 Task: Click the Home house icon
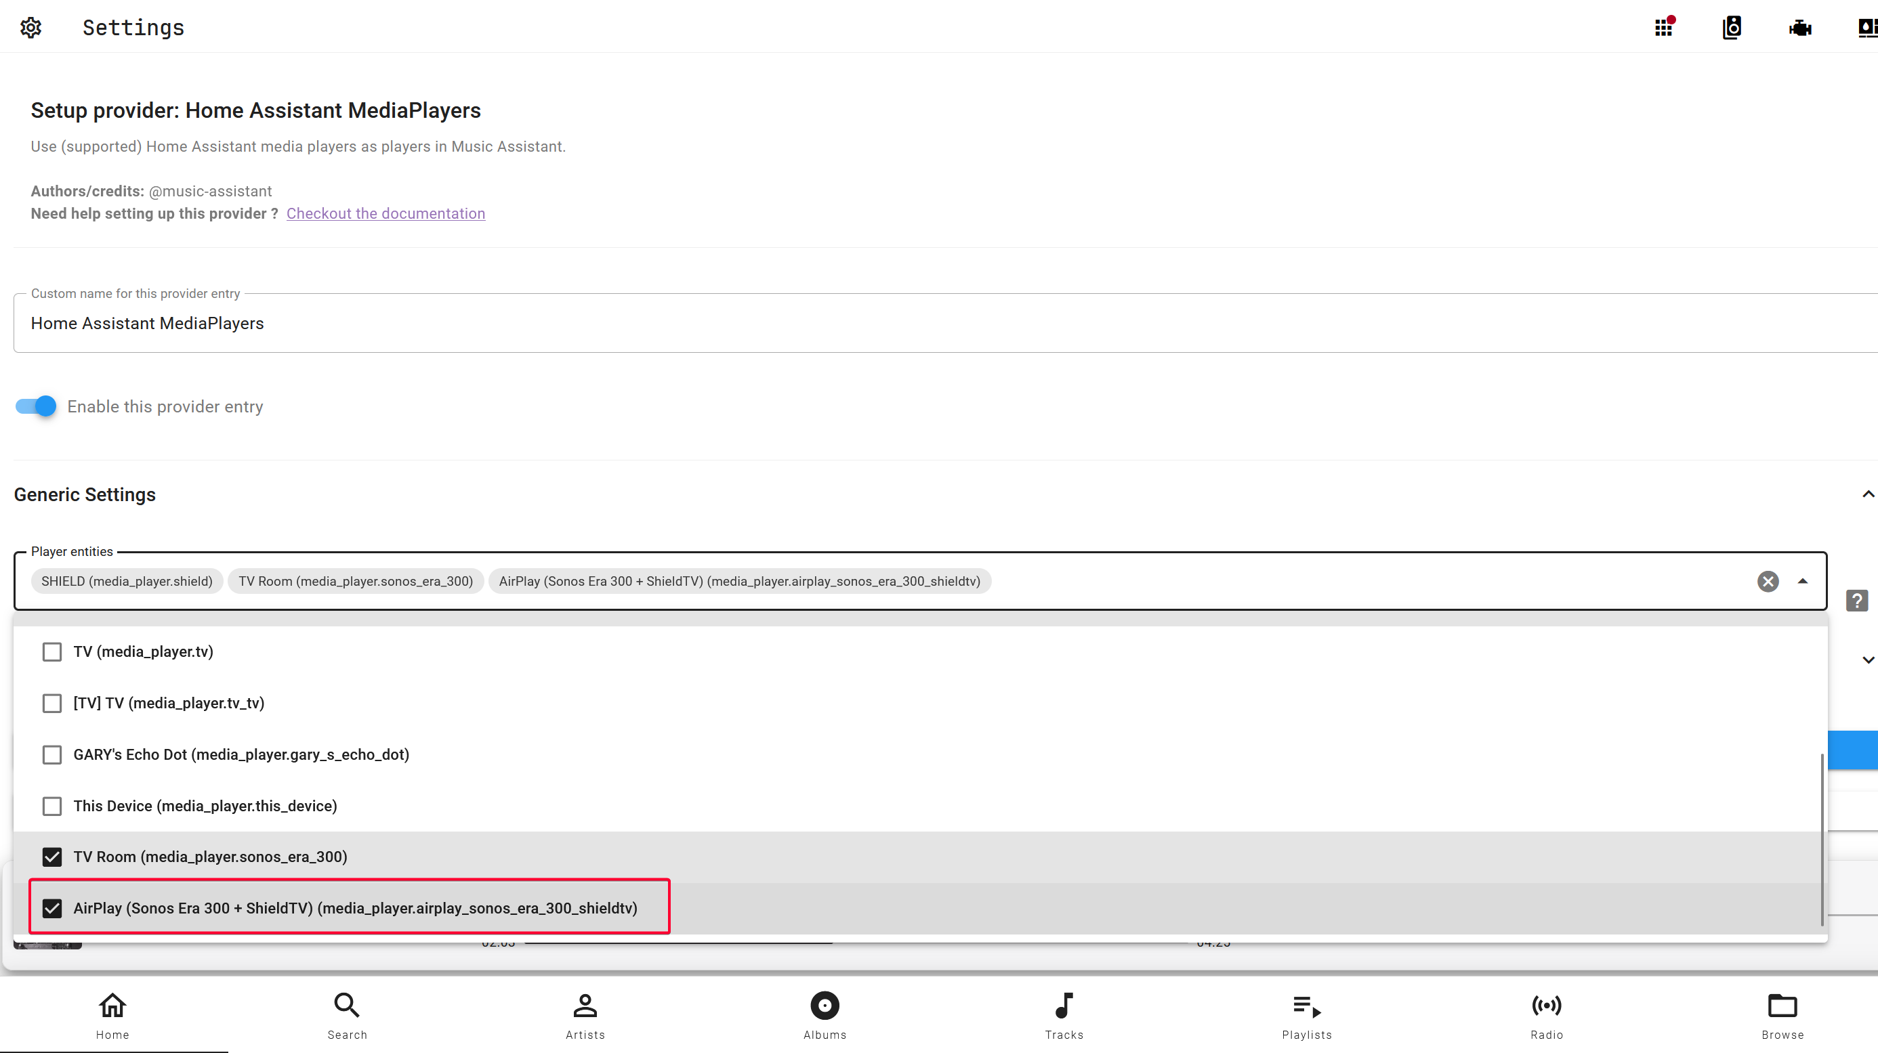[x=112, y=1005]
